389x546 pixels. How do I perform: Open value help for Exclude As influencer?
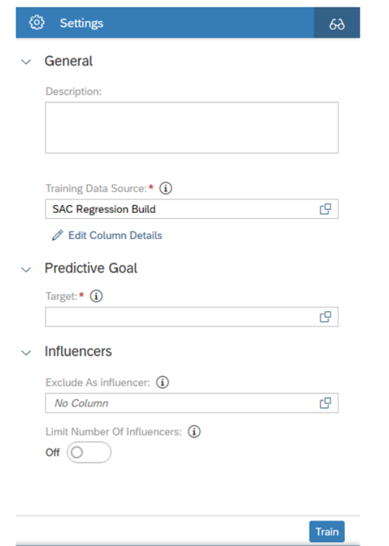pos(325,403)
